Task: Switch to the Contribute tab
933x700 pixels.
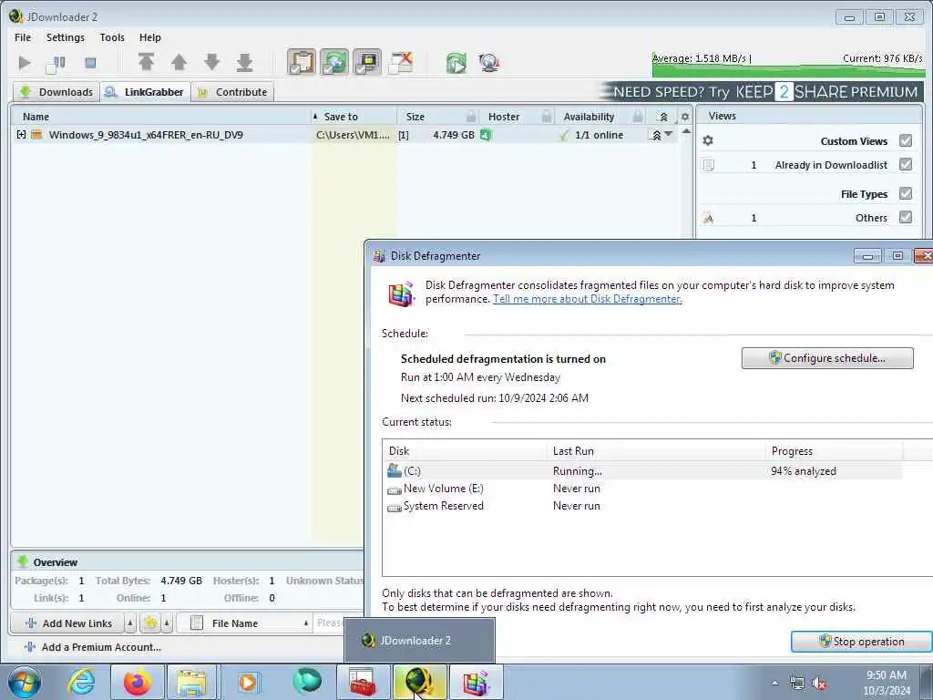Action: tap(232, 92)
